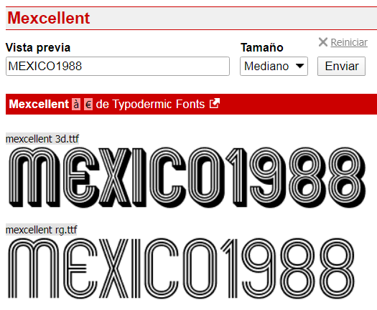Click the euro symbol icon

88,105
